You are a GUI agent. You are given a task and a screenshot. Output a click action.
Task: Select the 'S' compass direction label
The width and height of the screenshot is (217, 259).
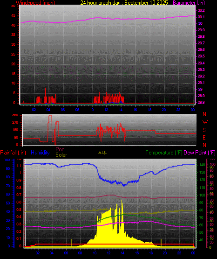[x=204, y=130]
